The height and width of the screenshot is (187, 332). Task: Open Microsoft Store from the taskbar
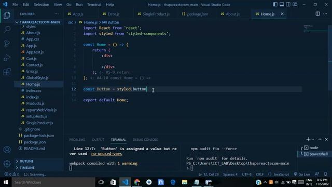(113, 182)
